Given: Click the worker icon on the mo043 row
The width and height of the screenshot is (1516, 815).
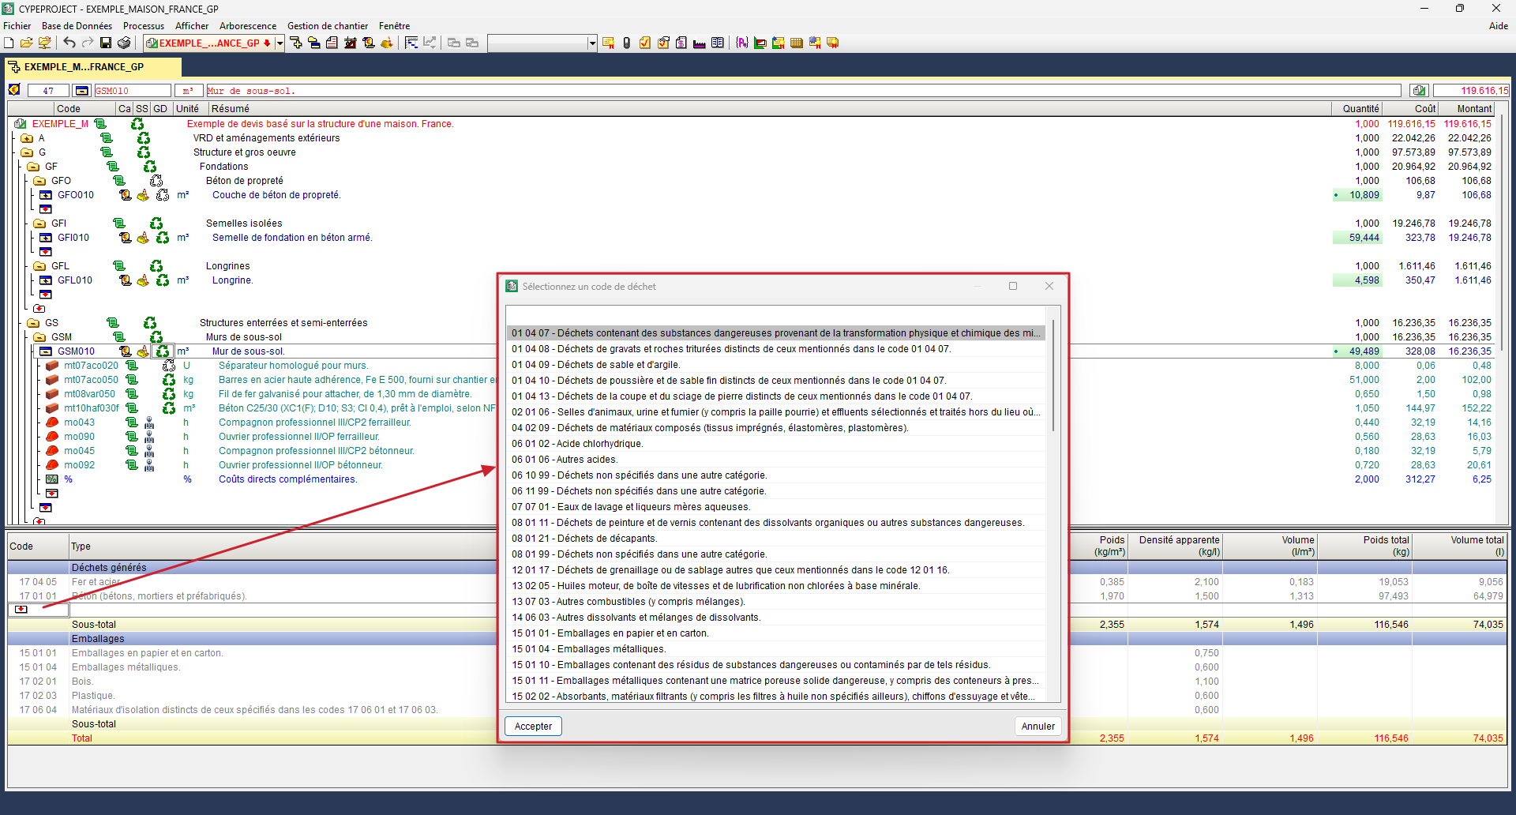Looking at the screenshot, I should click(149, 423).
